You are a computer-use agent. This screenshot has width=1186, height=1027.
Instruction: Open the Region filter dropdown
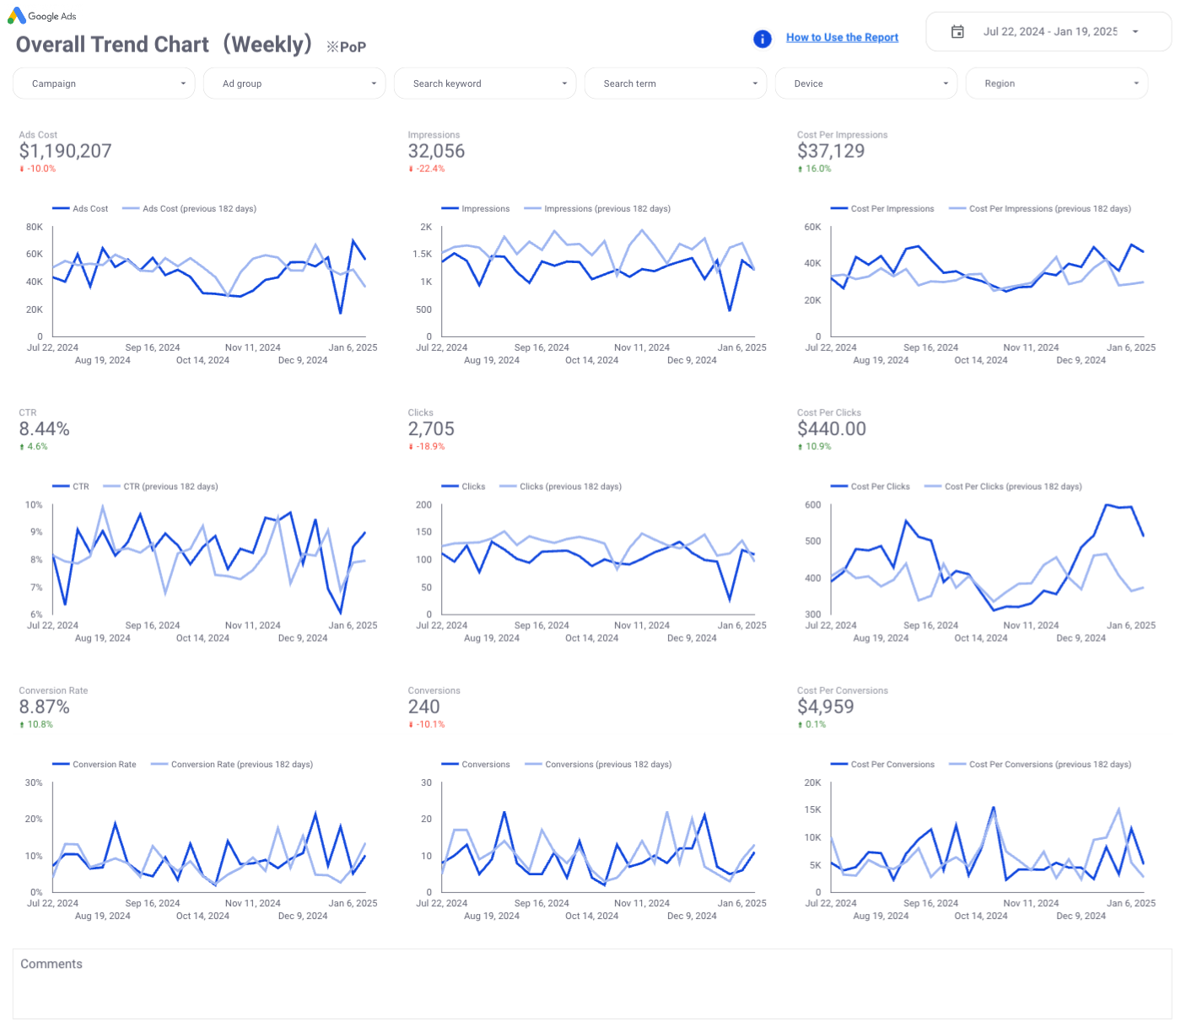click(1056, 83)
